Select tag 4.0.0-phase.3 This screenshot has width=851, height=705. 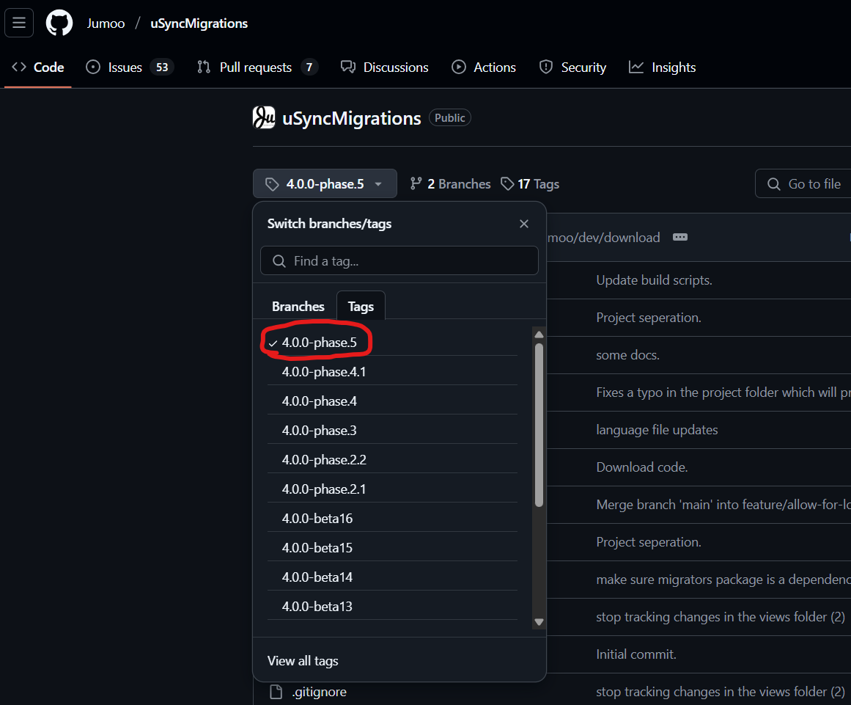point(392,430)
